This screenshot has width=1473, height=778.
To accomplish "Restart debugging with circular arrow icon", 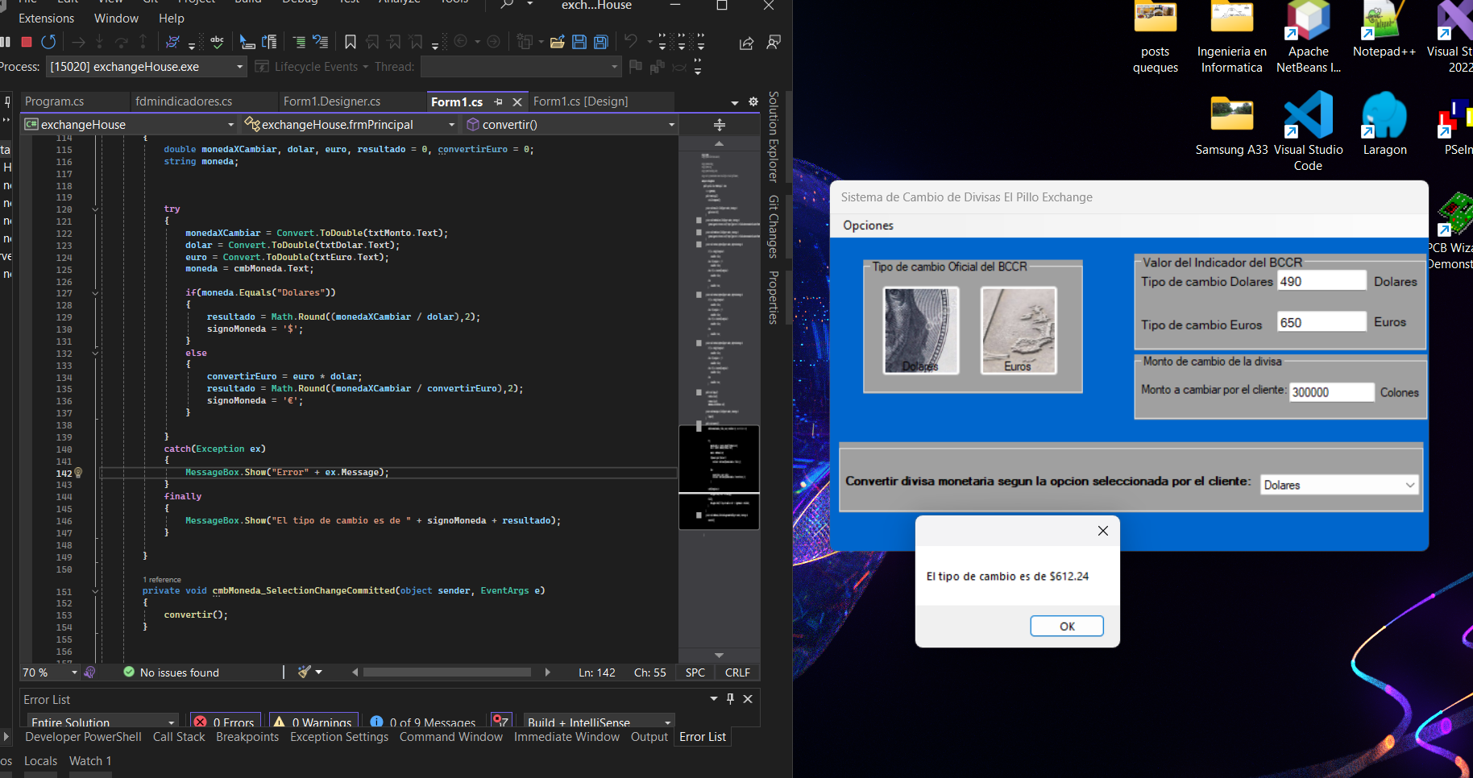I will point(48,42).
